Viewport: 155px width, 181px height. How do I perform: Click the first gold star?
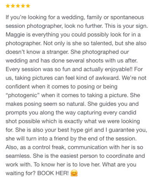pyautogui.click(x=8, y=6)
